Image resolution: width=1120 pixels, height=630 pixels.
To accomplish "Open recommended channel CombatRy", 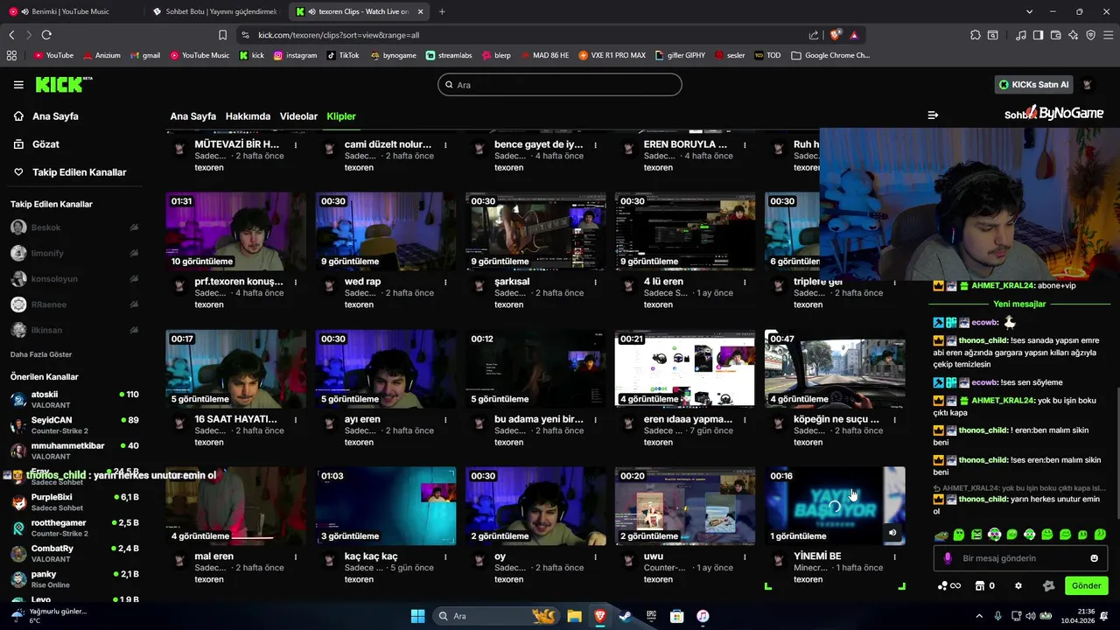I will click(x=74, y=554).
